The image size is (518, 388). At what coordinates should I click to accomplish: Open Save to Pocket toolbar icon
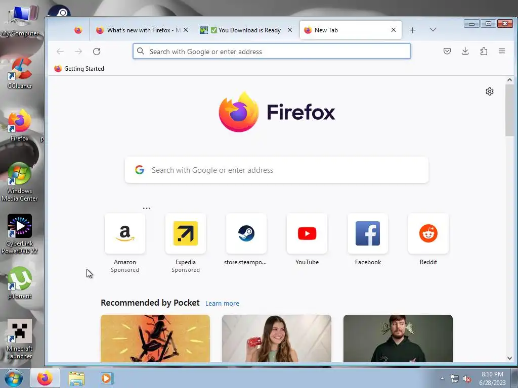pyautogui.click(x=447, y=51)
